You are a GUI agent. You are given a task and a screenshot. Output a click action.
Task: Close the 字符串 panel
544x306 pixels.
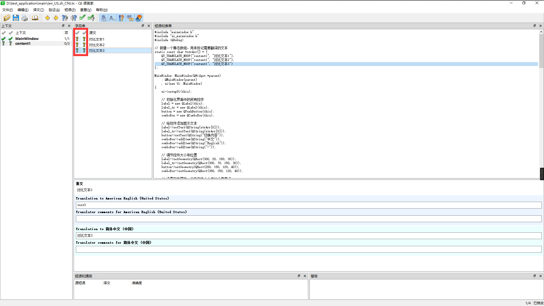pos(149,26)
